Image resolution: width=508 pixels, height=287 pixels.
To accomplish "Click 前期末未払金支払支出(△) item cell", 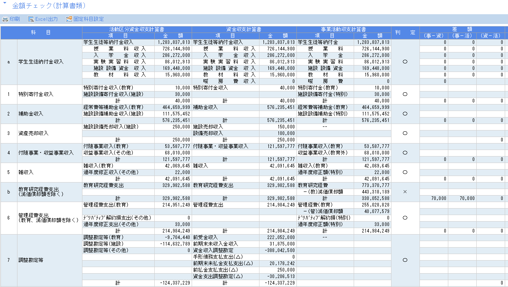I will click(226, 263).
